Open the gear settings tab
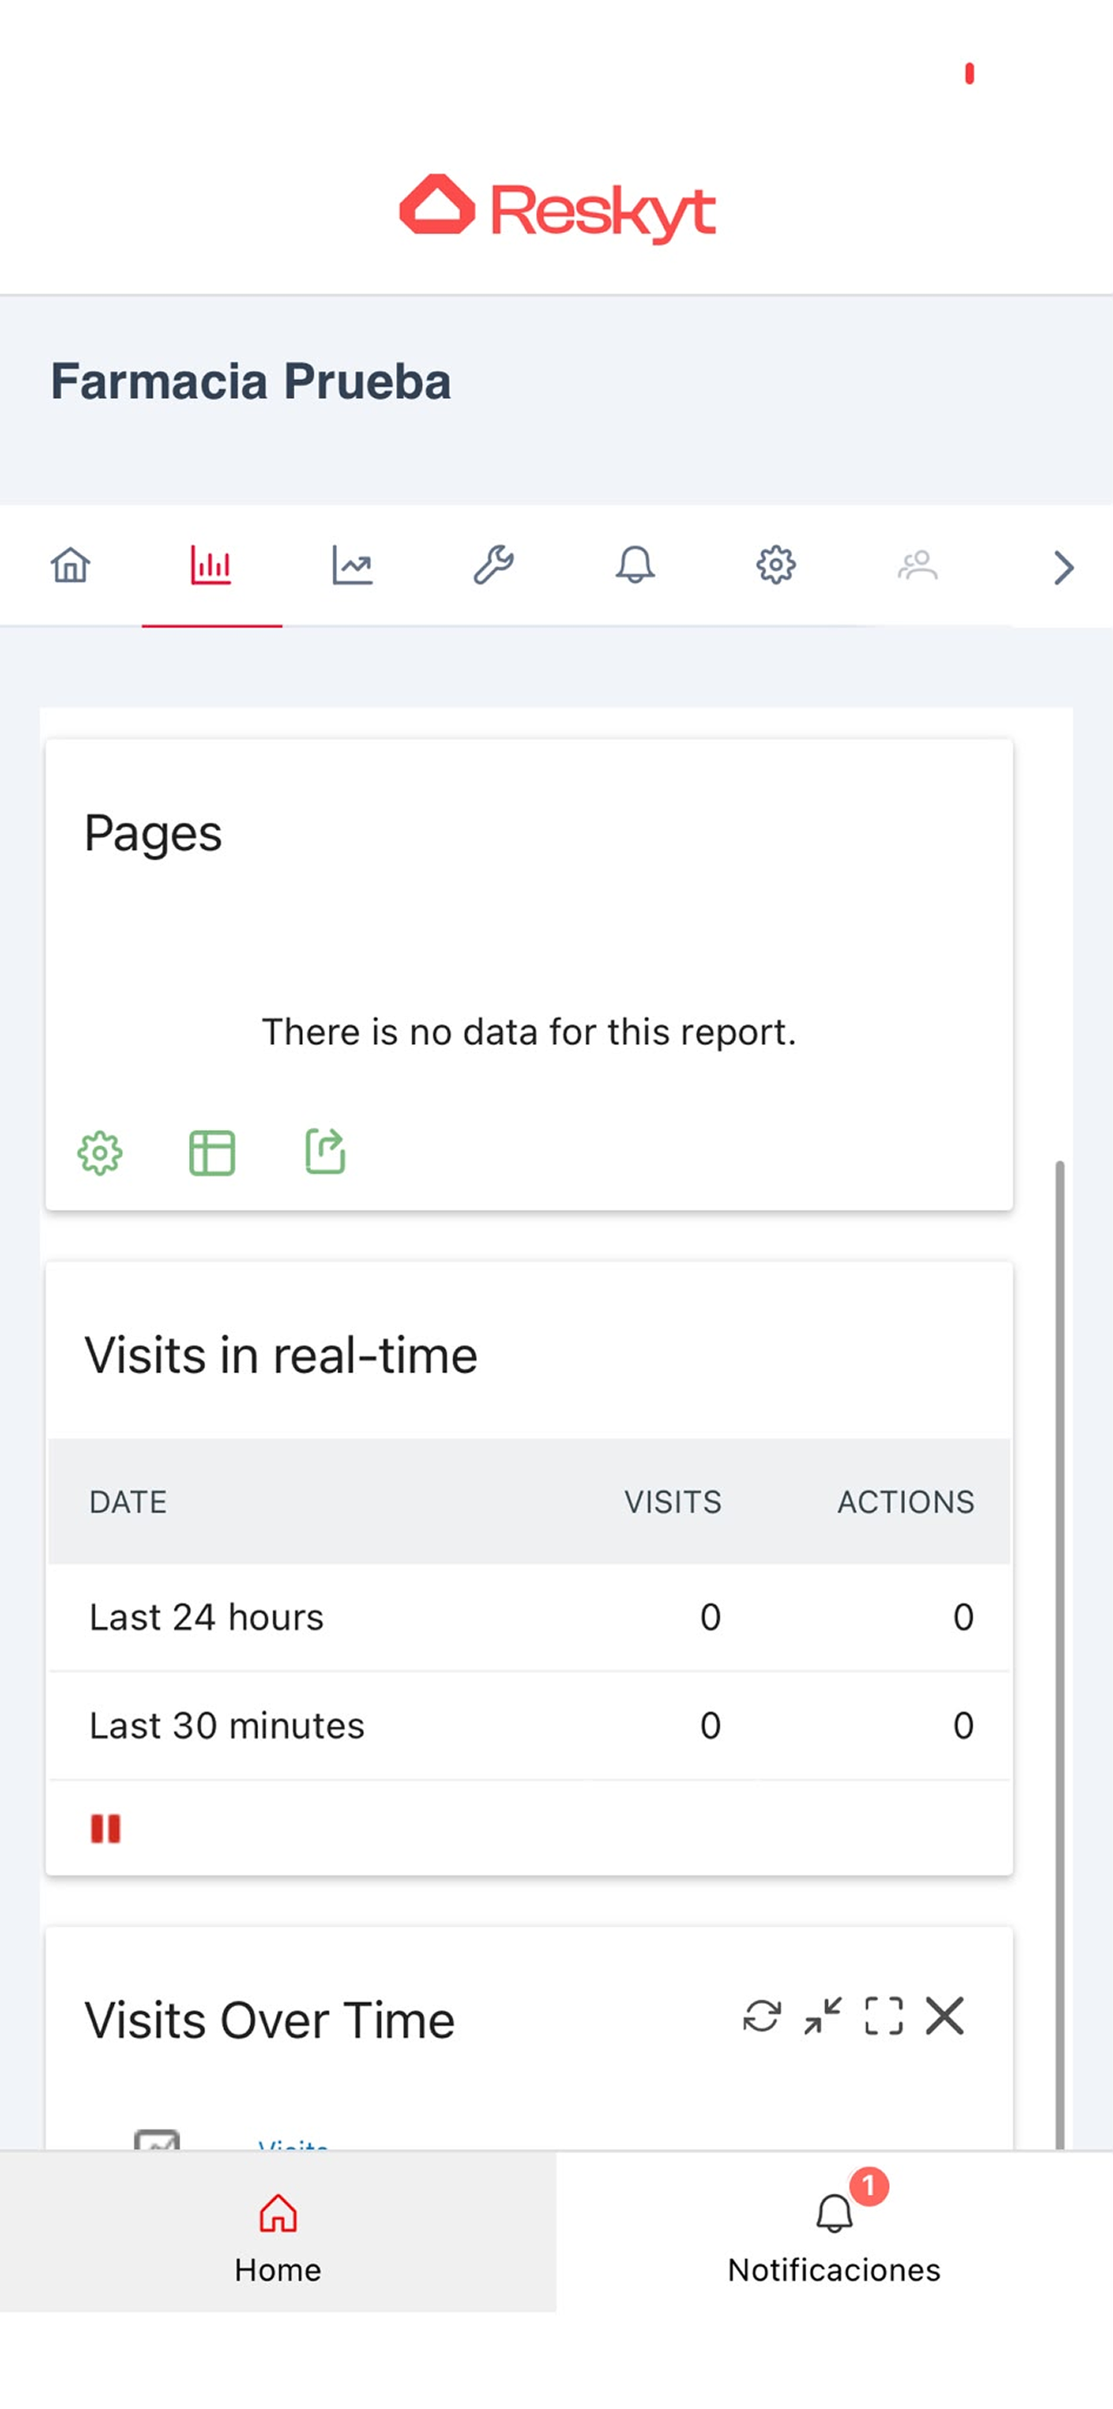The height and width of the screenshot is (2409, 1113). click(776, 566)
